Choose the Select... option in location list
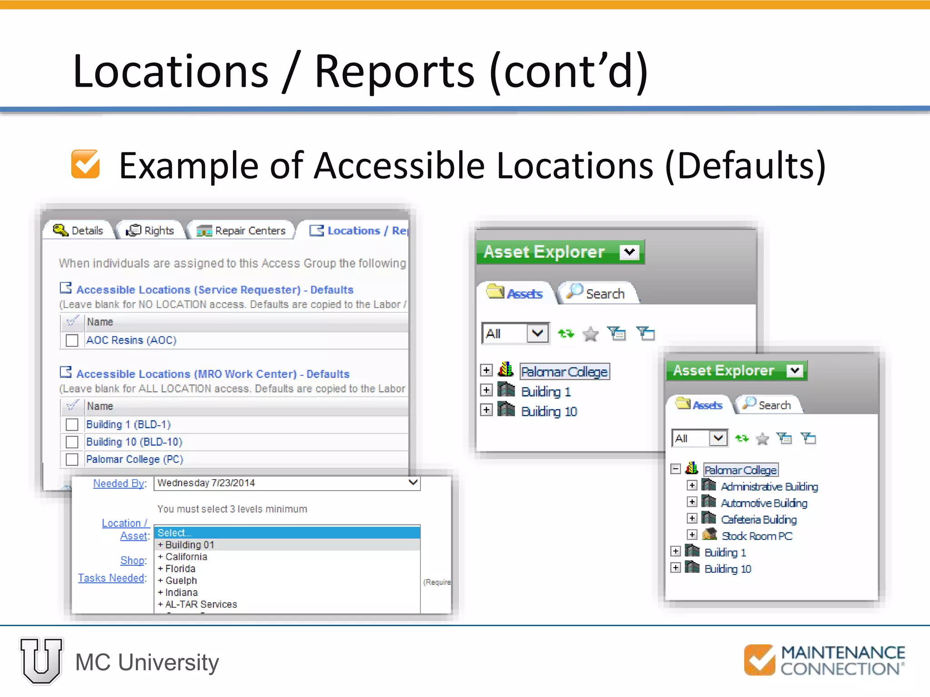930x697 pixels. point(287,533)
